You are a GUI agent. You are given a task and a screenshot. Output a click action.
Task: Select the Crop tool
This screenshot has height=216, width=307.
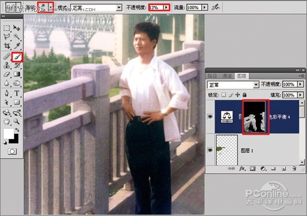pos(7,46)
